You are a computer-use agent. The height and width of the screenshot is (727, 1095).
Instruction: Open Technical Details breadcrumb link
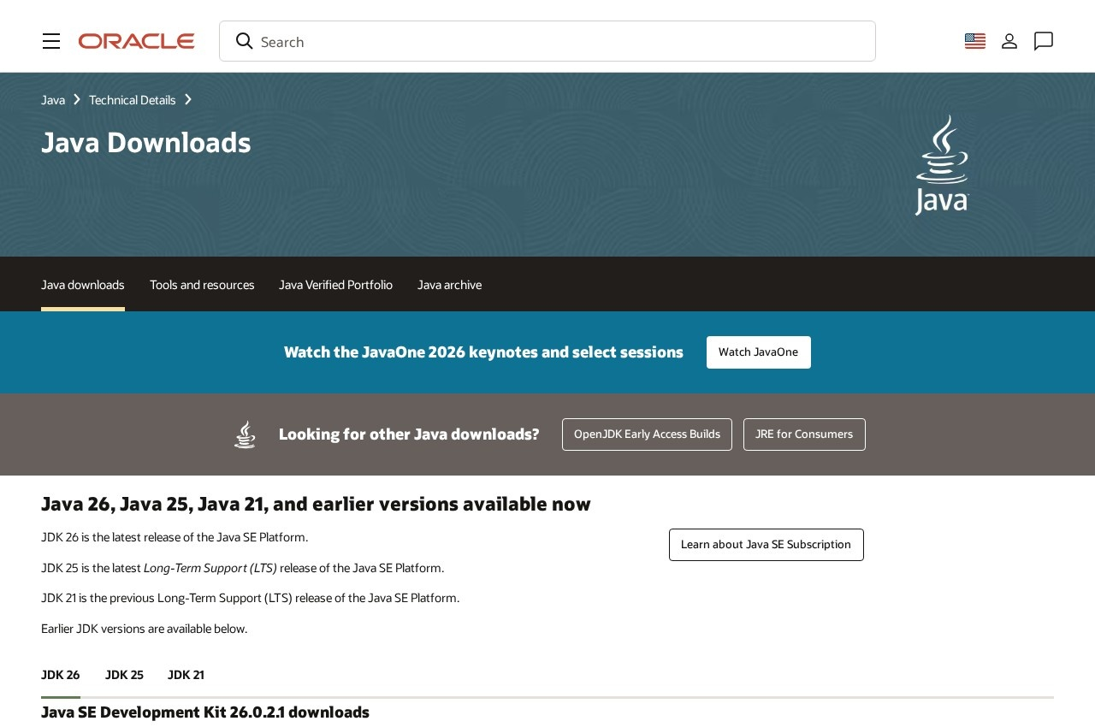133,100
